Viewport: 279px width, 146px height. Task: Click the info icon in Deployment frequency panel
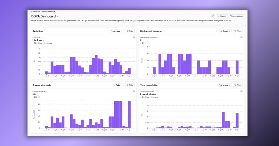pyautogui.click(x=241, y=38)
